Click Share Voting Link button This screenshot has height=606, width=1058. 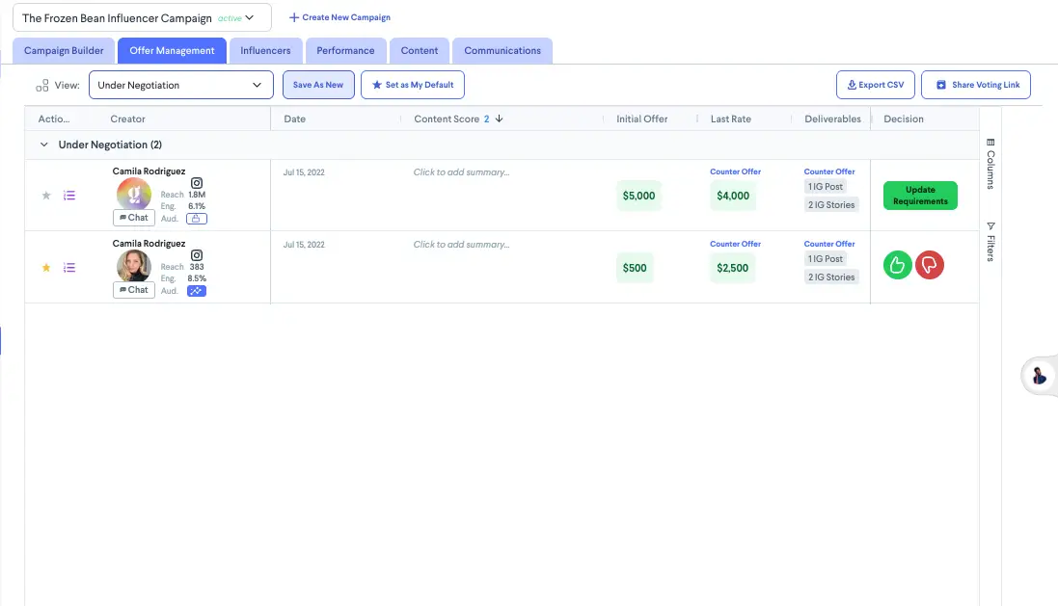[976, 85]
